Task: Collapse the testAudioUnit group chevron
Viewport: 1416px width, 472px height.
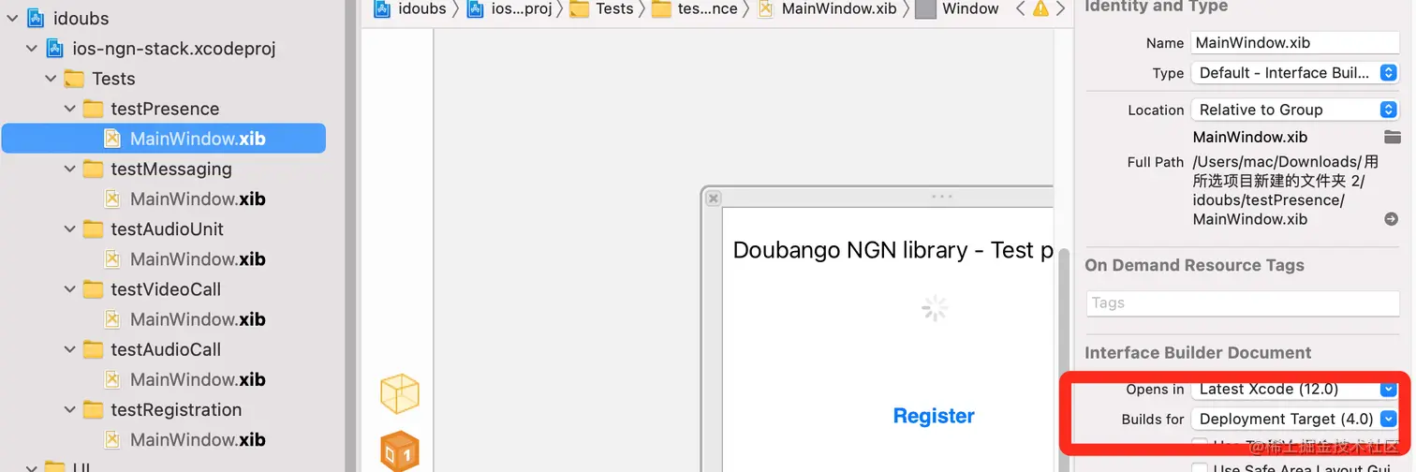Action: (70, 229)
